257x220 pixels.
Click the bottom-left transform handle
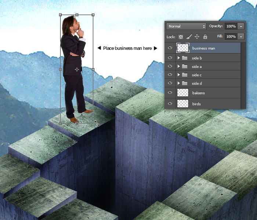[x=60, y=123]
